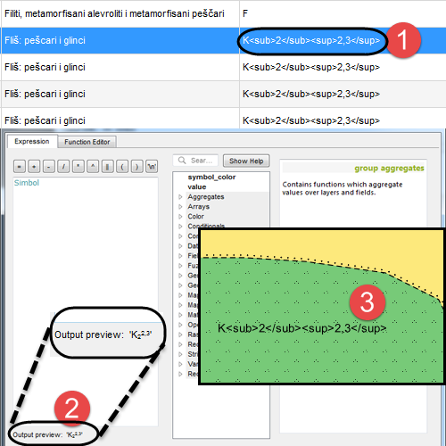Insert an opening parenthesis

tap(122, 167)
